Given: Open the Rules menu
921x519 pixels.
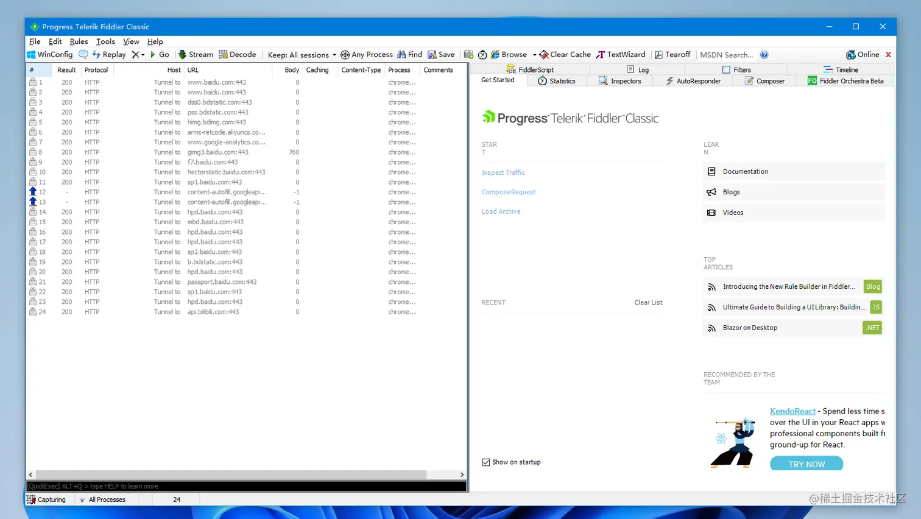Looking at the screenshot, I should (79, 41).
